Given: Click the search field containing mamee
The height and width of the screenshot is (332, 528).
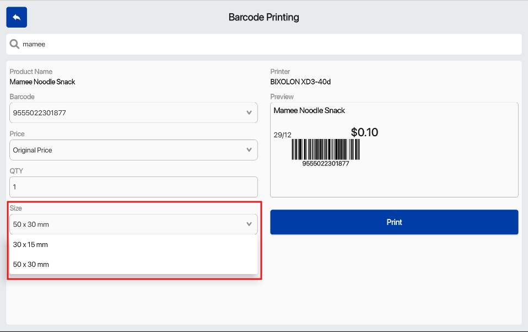Looking at the screenshot, I should [x=265, y=44].
